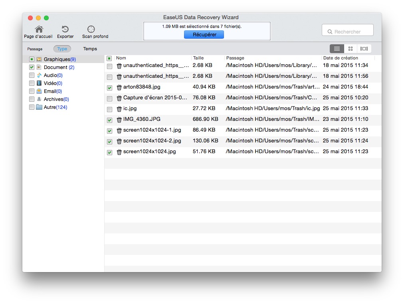Screen dimensions: 404x304
Task: Select the size cell '130.06 KB'
Action: [205, 141]
